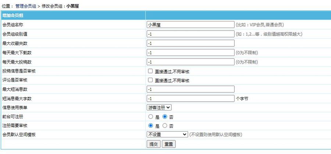Click the 重置 button

click(x=169, y=144)
